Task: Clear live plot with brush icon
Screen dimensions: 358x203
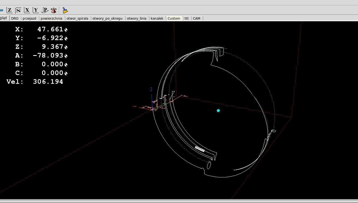Action: pos(65,10)
